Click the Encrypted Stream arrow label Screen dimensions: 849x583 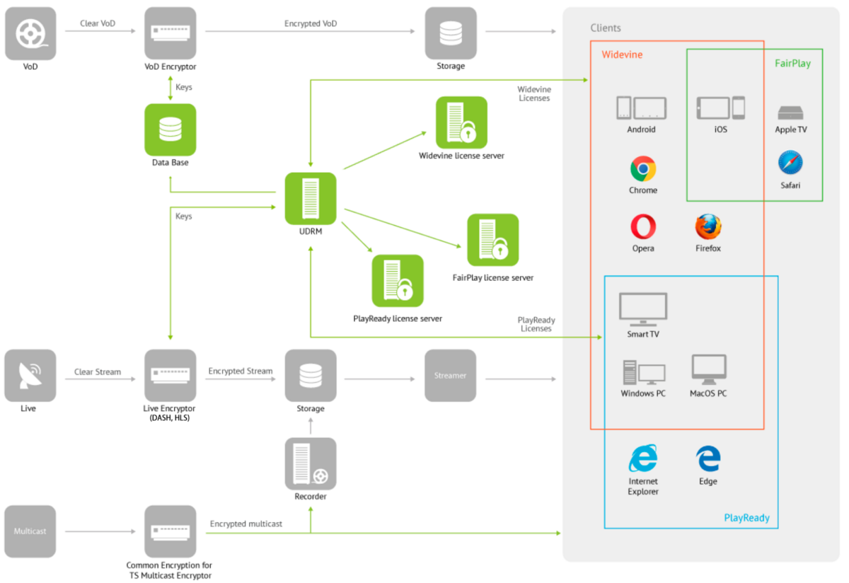[x=241, y=371]
